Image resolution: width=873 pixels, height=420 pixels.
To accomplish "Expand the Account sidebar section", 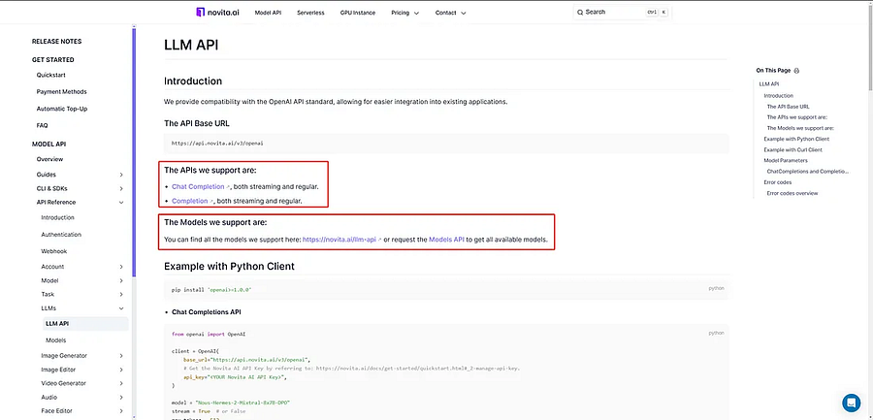I will [x=82, y=267].
